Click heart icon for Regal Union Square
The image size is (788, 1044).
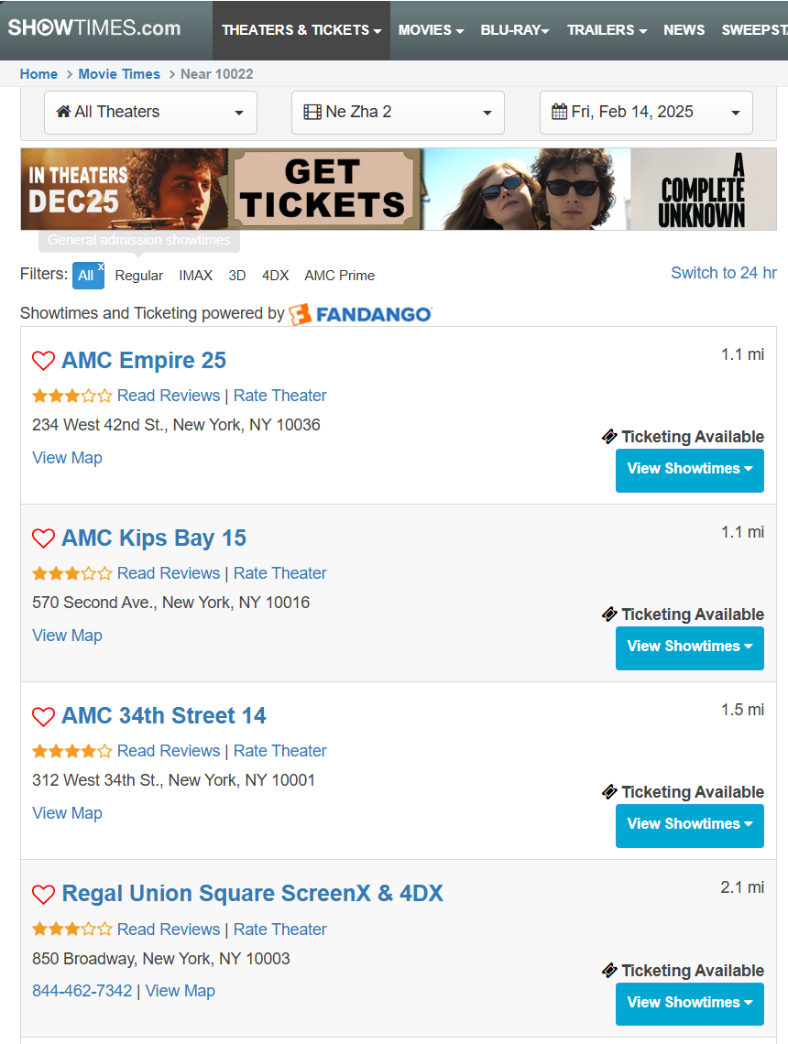coord(43,894)
